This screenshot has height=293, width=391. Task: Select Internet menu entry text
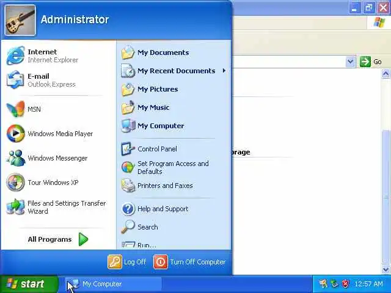tap(42, 52)
